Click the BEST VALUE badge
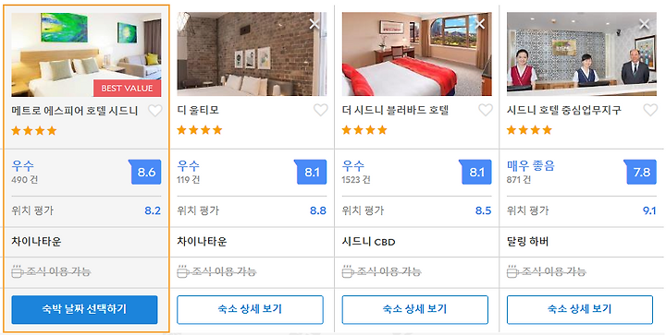Image resolution: width=666 pixels, height=335 pixels. [x=127, y=88]
